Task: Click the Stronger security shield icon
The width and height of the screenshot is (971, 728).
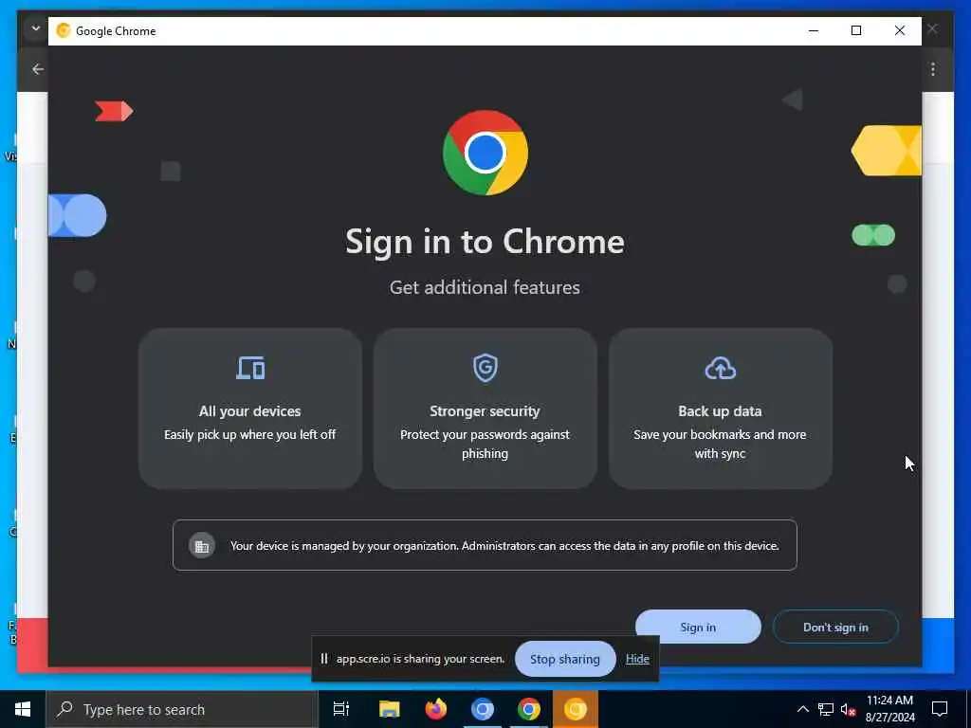Action: tap(485, 368)
